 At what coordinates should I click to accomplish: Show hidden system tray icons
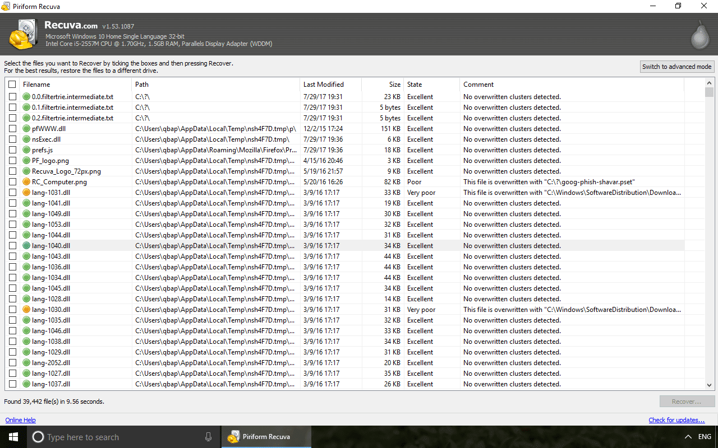click(x=688, y=437)
